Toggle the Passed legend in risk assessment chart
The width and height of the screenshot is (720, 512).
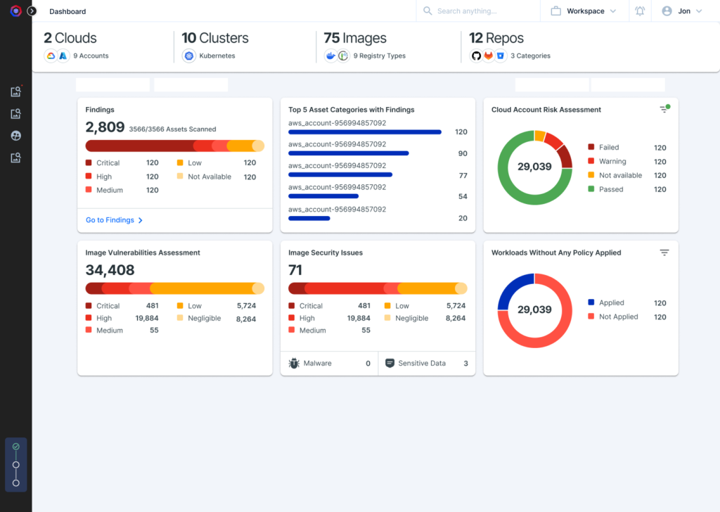(x=610, y=189)
